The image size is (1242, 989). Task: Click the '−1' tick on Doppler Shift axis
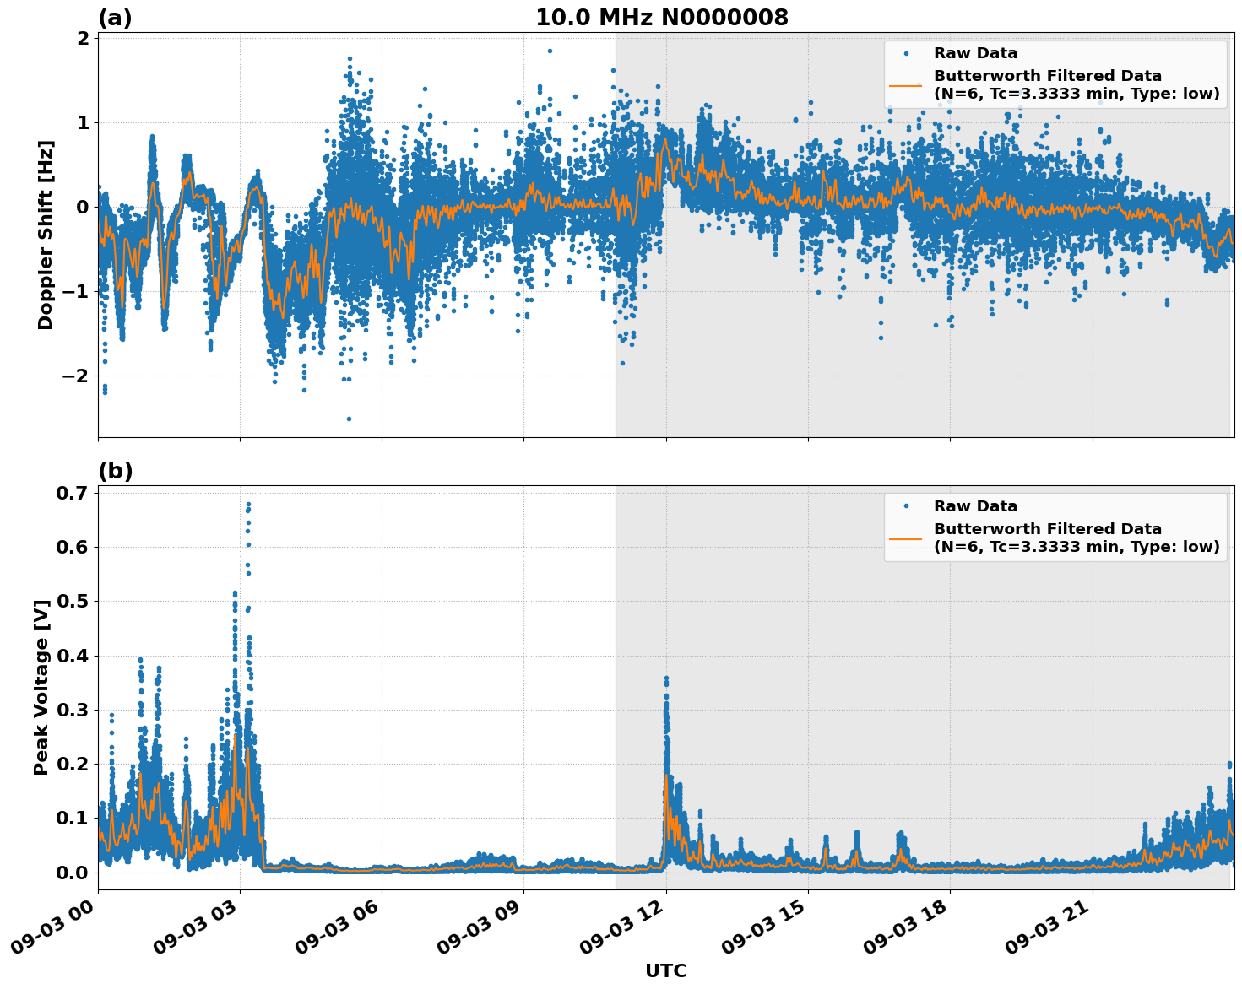tap(75, 292)
